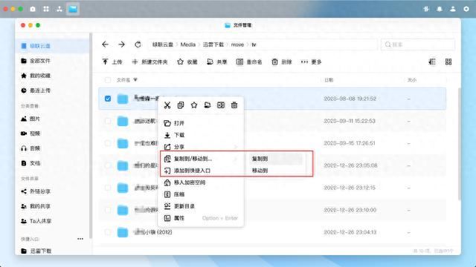Click the copy icon in context menu

tap(181, 105)
